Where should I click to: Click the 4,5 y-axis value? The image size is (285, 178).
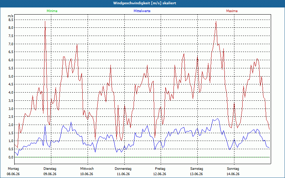[x=11, y=84]
